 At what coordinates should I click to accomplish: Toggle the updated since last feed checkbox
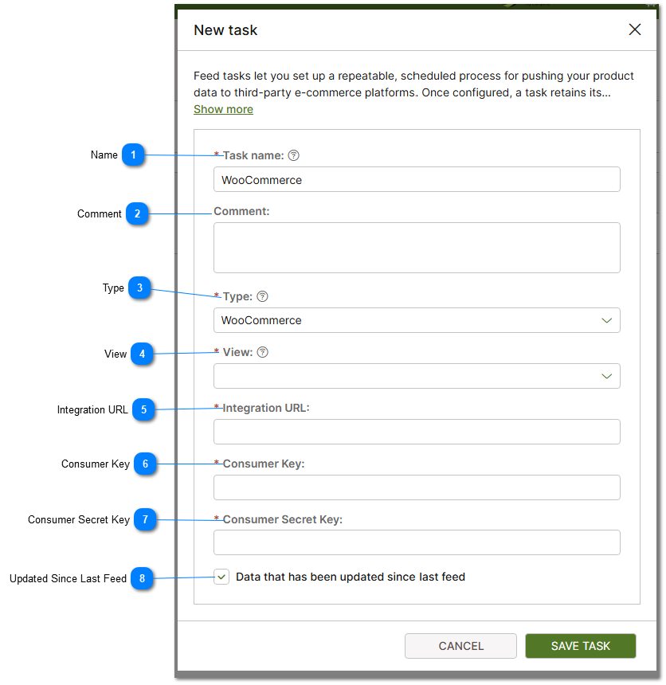click(221, 577)
